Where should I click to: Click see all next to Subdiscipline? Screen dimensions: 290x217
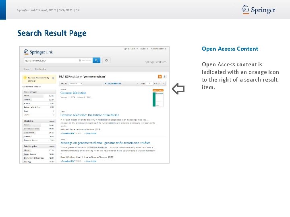(x=52, y=147)
